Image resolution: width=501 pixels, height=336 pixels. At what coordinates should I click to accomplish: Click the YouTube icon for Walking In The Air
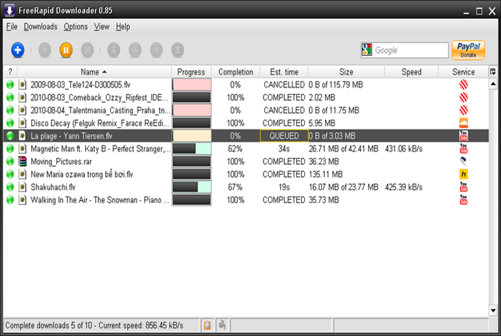[464, 200]
